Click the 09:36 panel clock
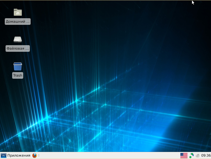Image resolution: width=211 pixels, height=159 pixels. click(x=206, y=156)
